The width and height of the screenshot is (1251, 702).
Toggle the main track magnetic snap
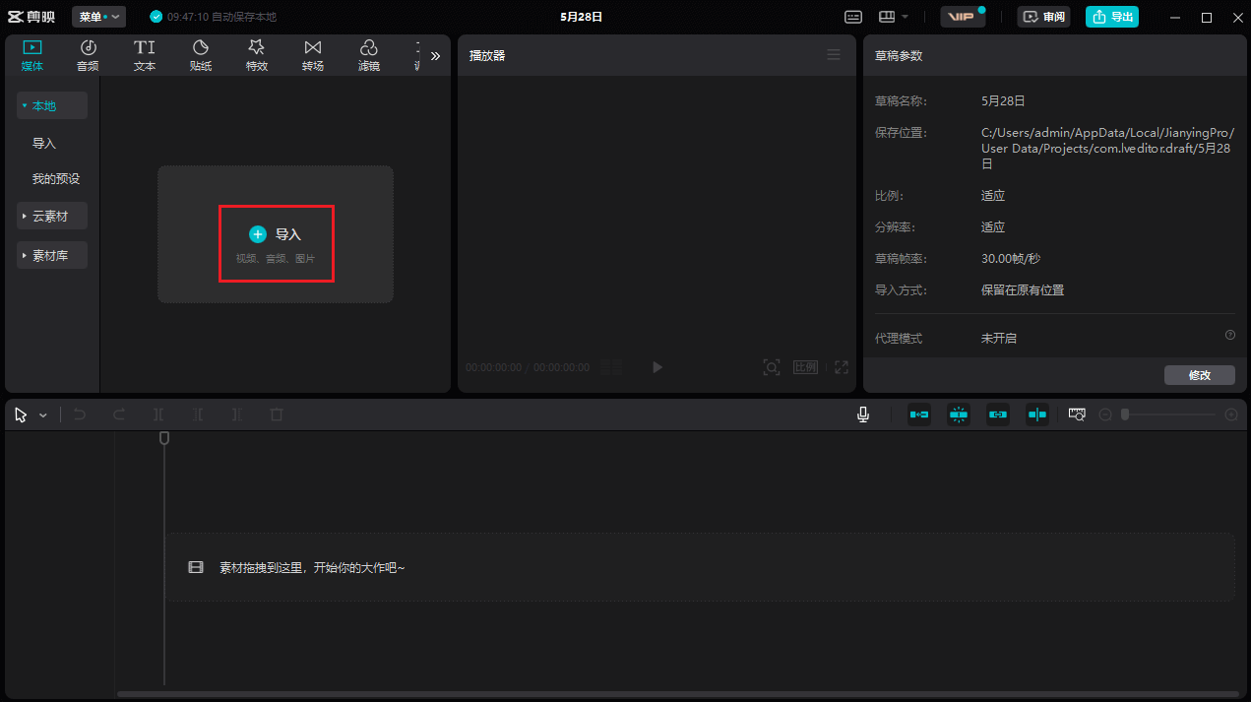(918, 414)
